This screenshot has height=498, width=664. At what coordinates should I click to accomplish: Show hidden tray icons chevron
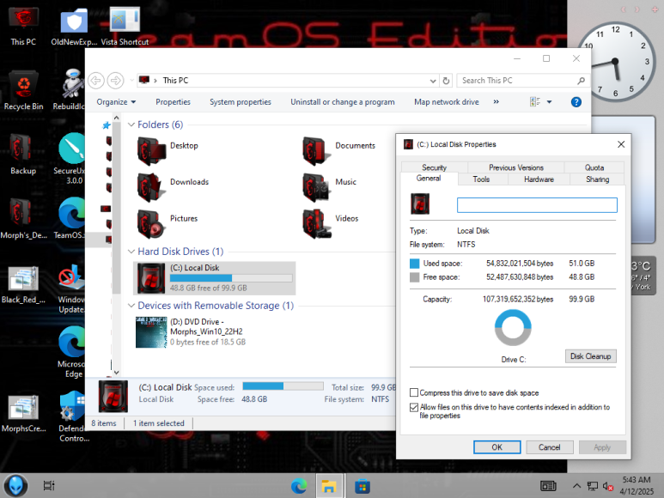(x=576, y=486)
